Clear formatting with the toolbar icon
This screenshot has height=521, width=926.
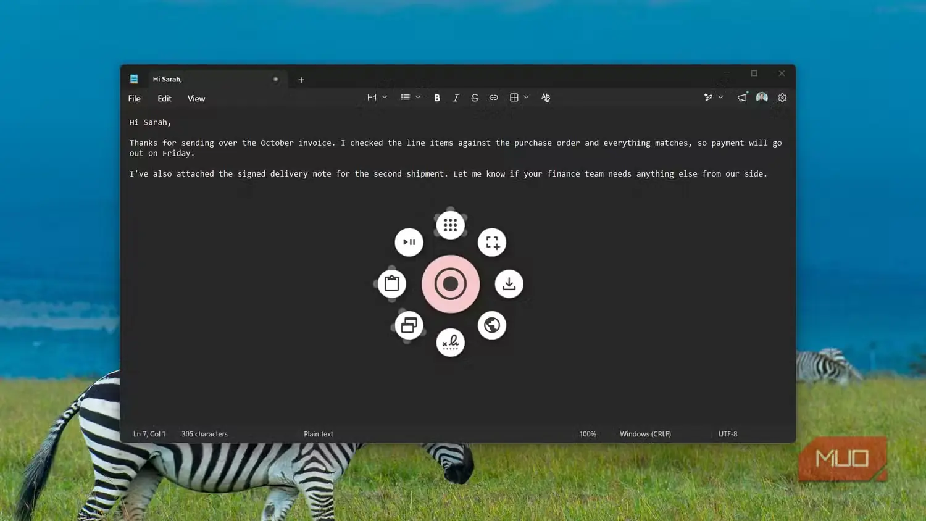point(546,98)
